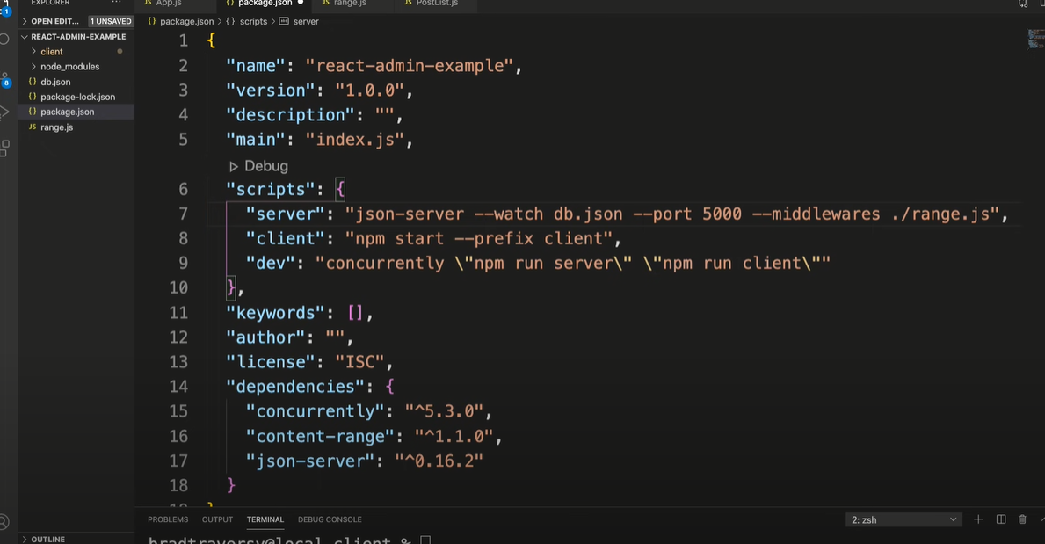Click the "^0.16.2" json-server version

pyautogui.click(x=439, y=461)
